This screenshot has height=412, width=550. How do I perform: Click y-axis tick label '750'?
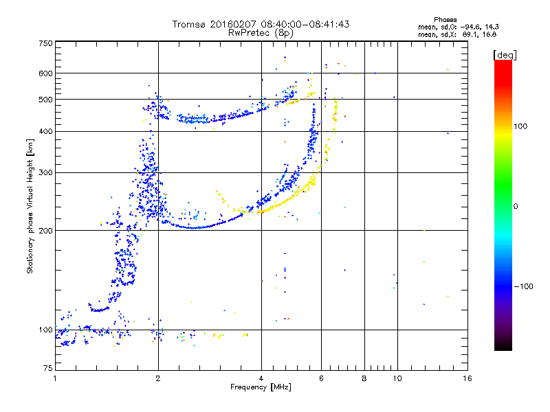point(46,43)
